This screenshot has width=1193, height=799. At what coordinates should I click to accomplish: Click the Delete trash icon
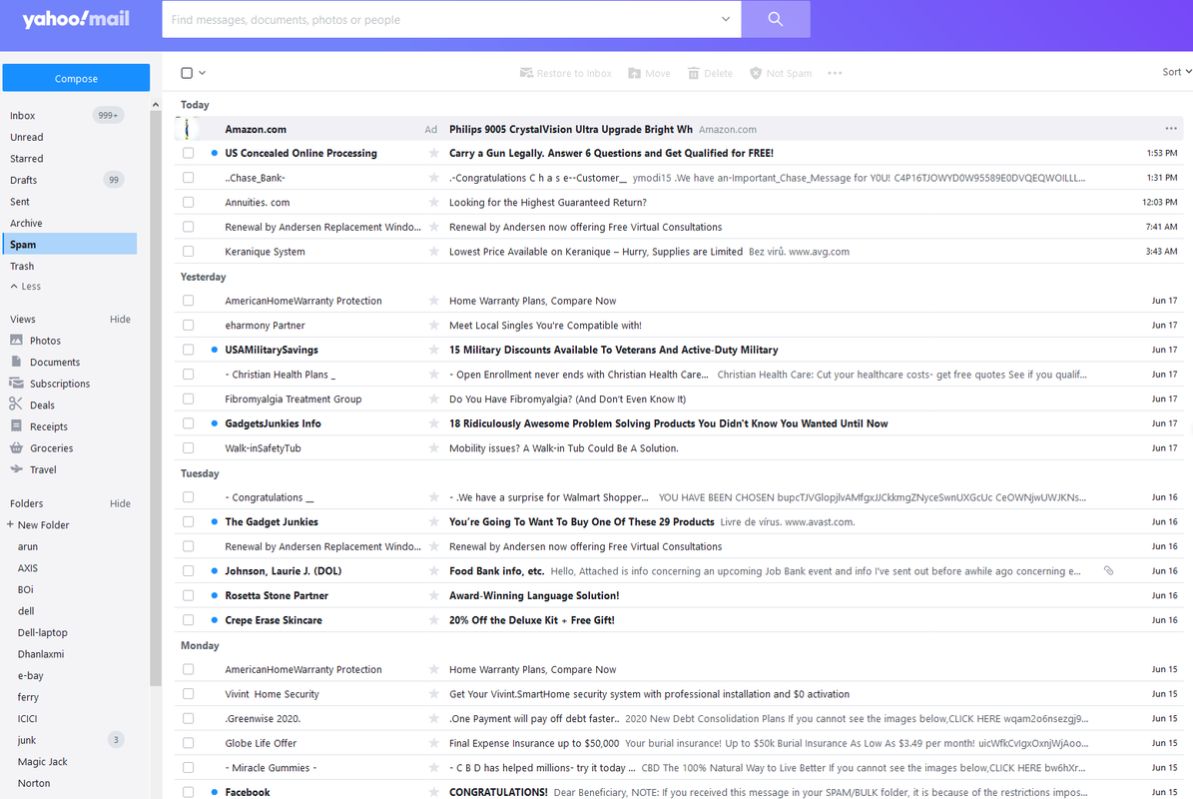pos(693,73)
